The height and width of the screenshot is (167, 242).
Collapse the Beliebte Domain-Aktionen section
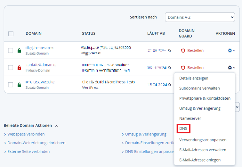tap(57, 126)
